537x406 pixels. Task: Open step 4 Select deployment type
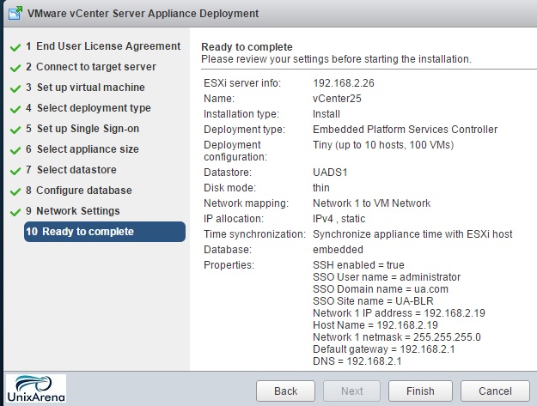(88, 108)
